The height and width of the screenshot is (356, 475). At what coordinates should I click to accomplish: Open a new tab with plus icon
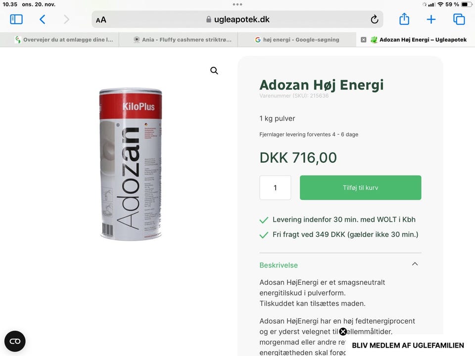[x=431, y=19]
